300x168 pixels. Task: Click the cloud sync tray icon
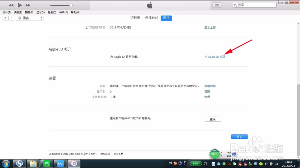213,164
